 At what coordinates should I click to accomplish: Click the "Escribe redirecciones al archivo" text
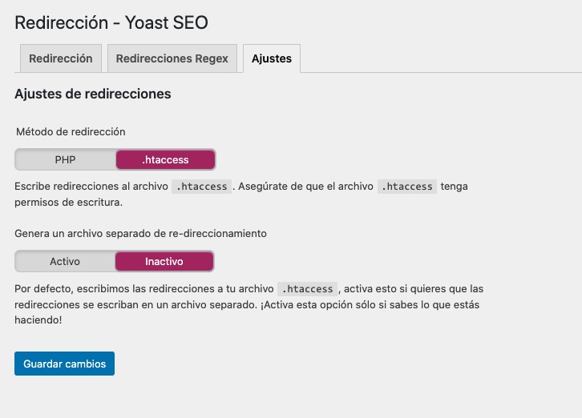[91, 187]
